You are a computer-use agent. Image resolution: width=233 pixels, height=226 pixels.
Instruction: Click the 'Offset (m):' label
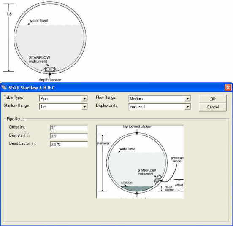tap(17, 127)
